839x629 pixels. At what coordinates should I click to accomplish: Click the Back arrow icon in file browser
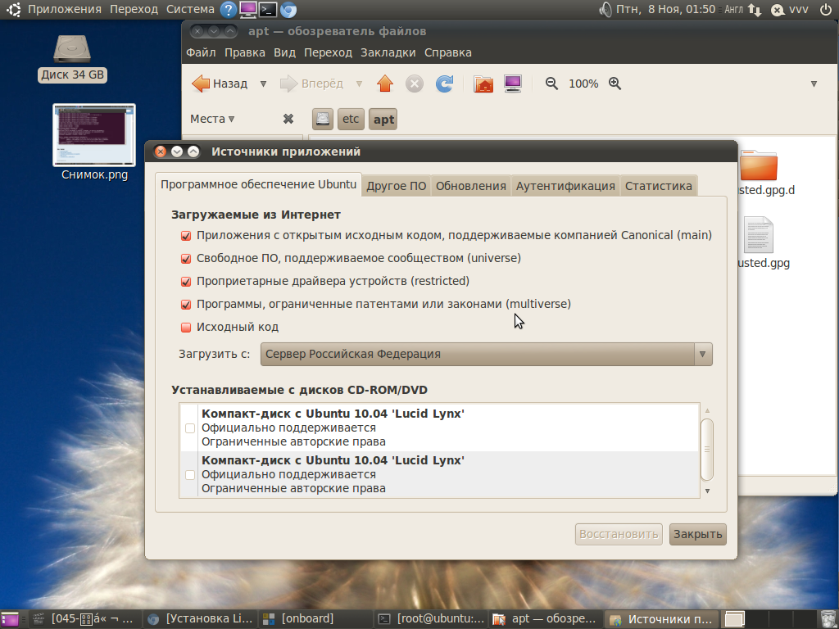[x=201, y=84]
